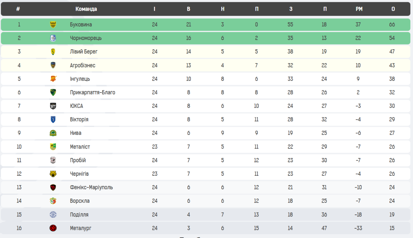Click the # rank column header
413x238 pixels.
point(18,9)
